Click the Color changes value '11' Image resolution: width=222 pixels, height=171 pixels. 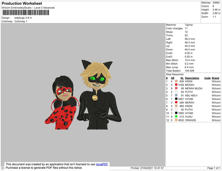click(x=186, y=28)
